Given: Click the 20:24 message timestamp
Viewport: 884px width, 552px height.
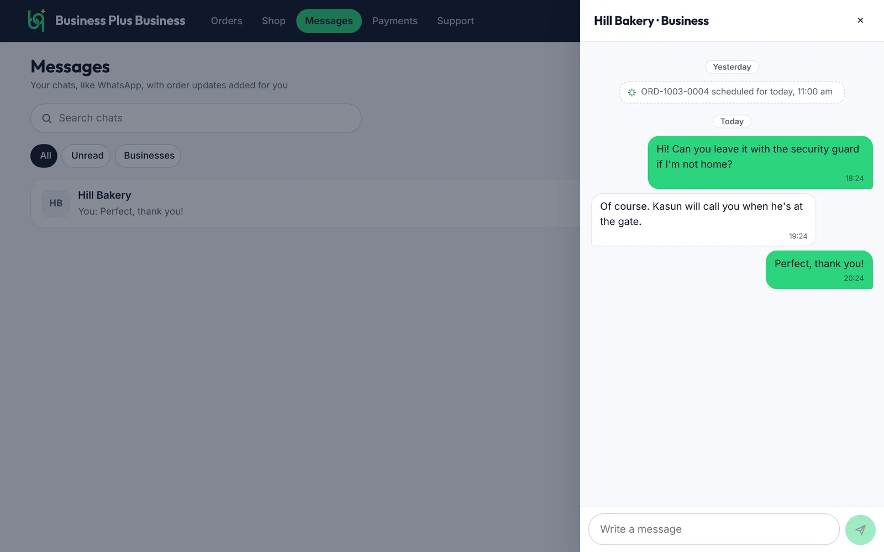Looking at the screenshot, I should point(854,278).
